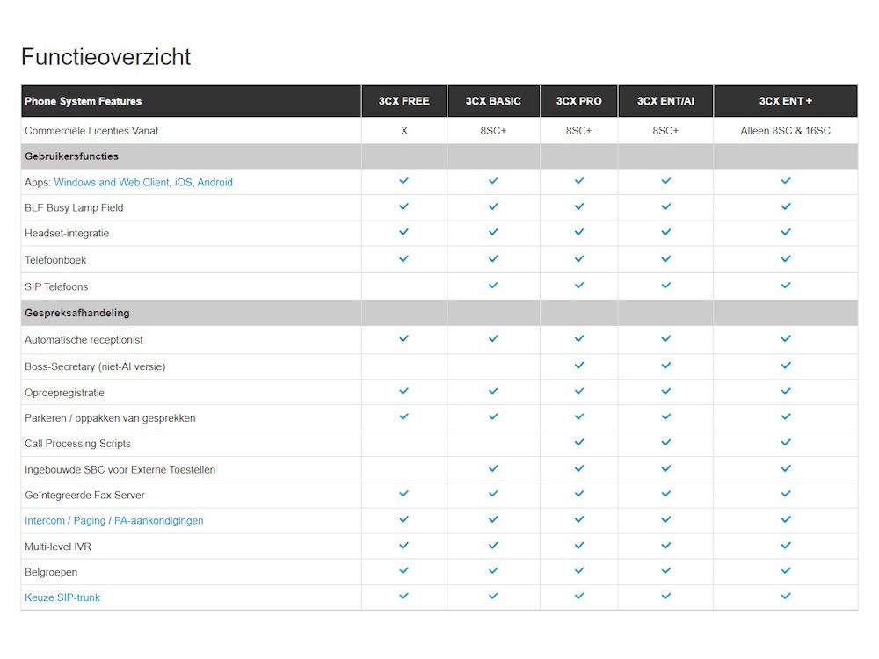Click the X under 3CX FREE
Viewport: 879px width, 659px height.
[404, 131]
